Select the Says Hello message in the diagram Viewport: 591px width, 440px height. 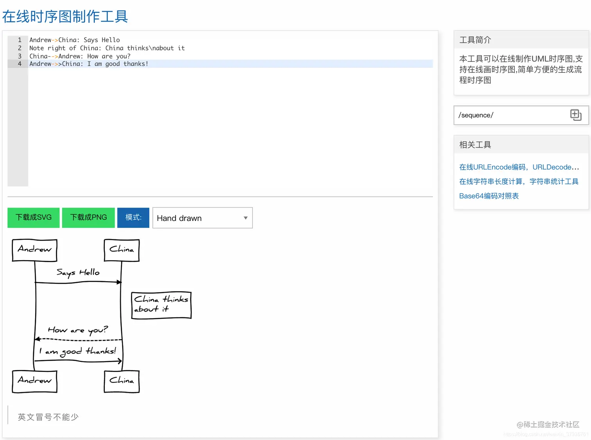[78, 273]
